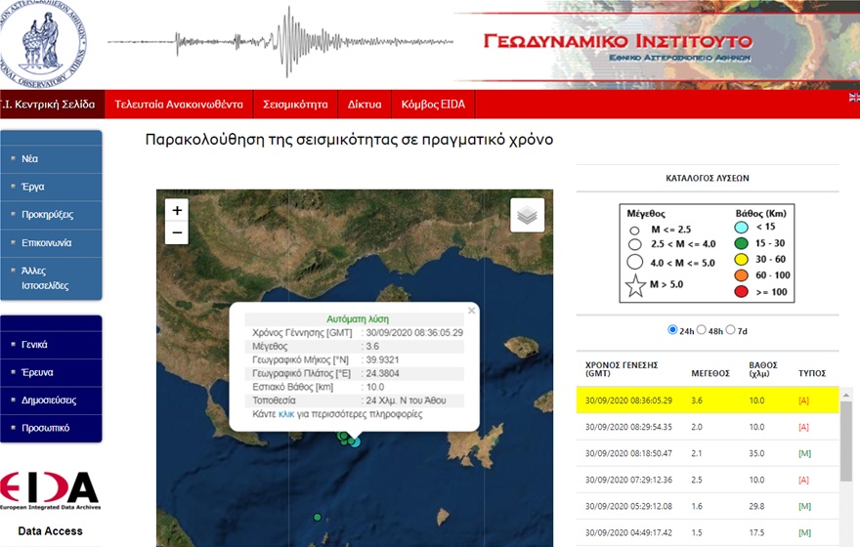Screen dimensions: 860x547
Task: Select the 48h time range
Action: pos(701,330)
